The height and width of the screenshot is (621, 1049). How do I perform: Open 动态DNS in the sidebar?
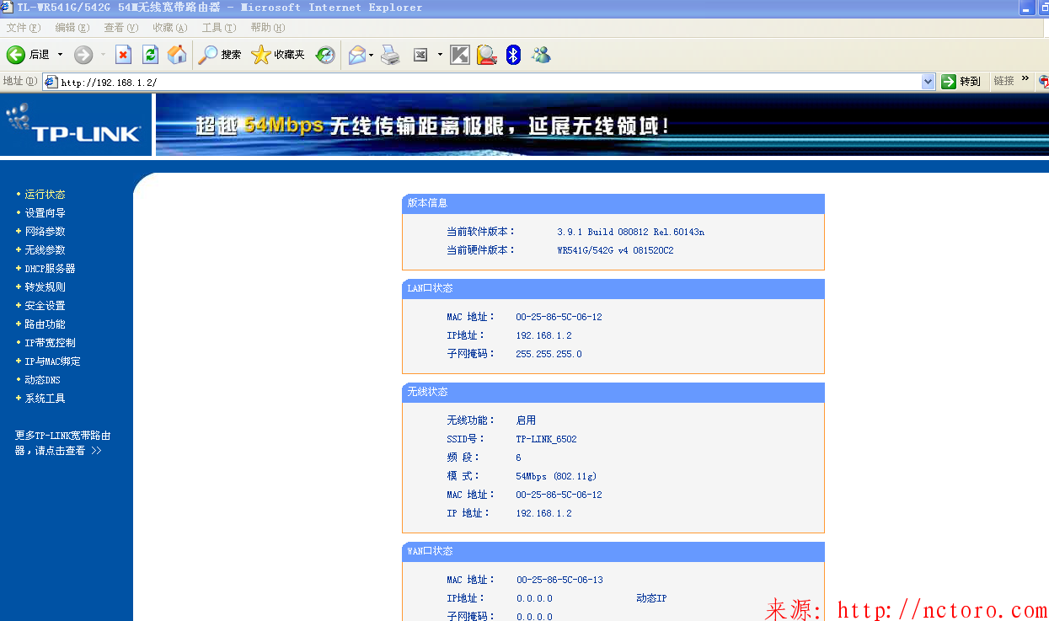(x=42, y=380)
